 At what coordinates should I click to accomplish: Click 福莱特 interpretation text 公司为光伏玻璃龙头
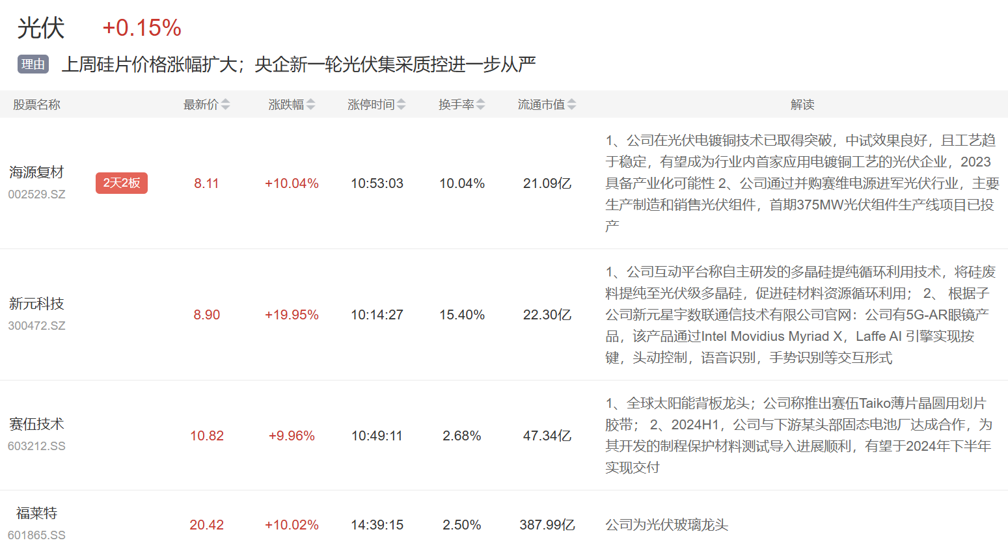pos(666,525)
